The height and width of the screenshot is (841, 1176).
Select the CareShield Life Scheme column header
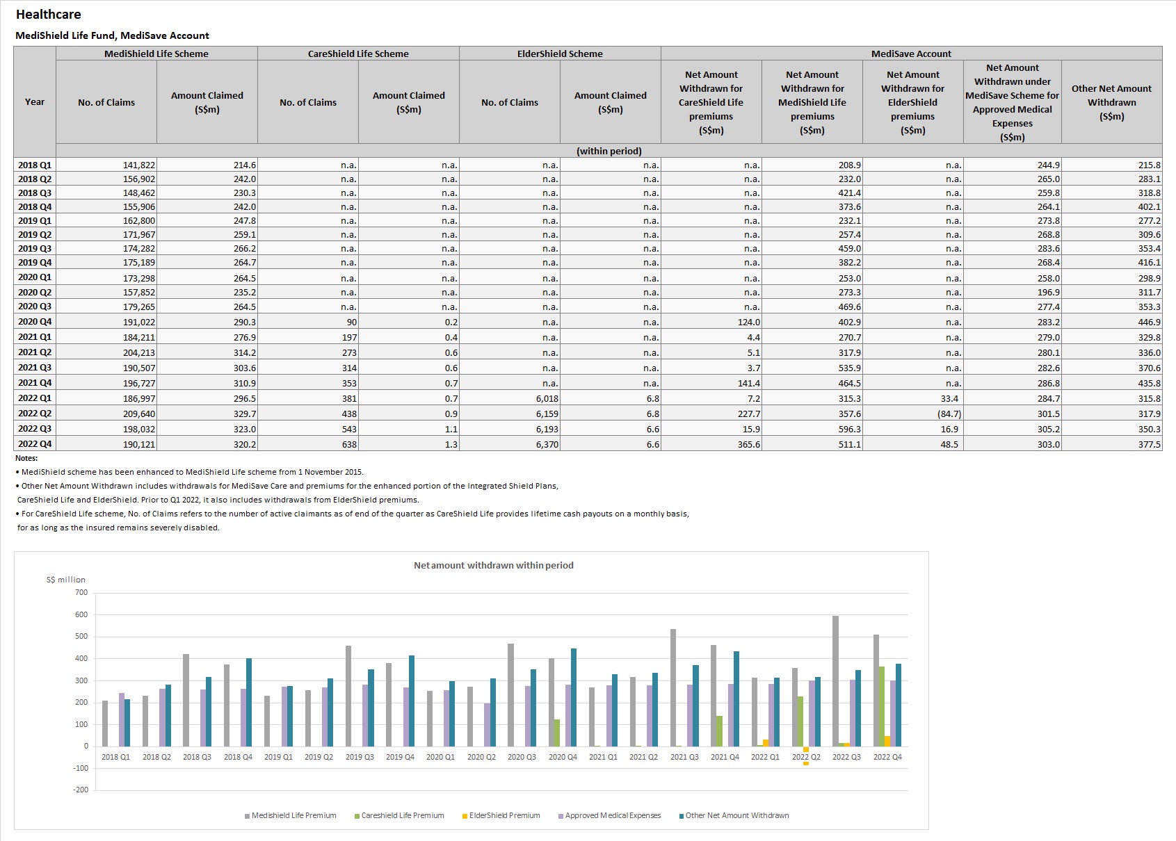(358, 54)
